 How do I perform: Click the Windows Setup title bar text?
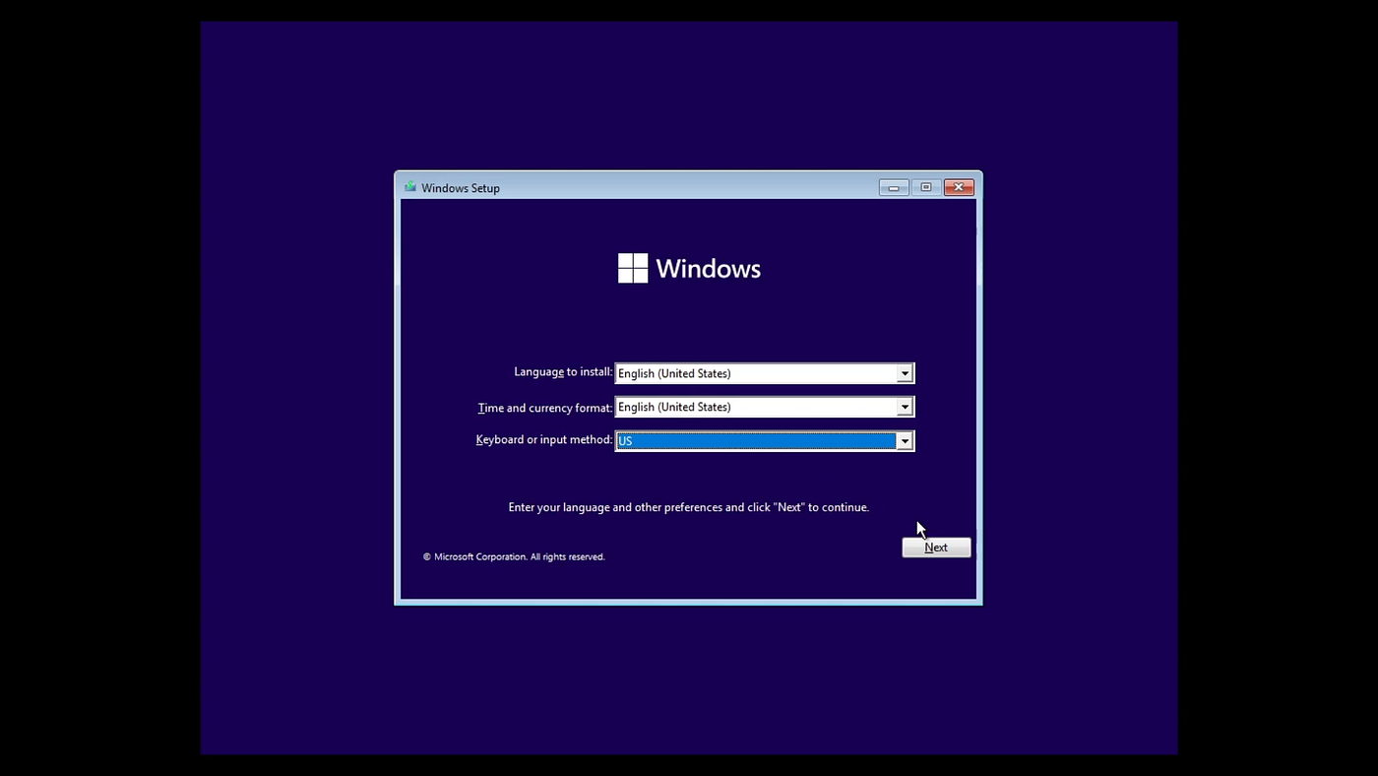460,187
